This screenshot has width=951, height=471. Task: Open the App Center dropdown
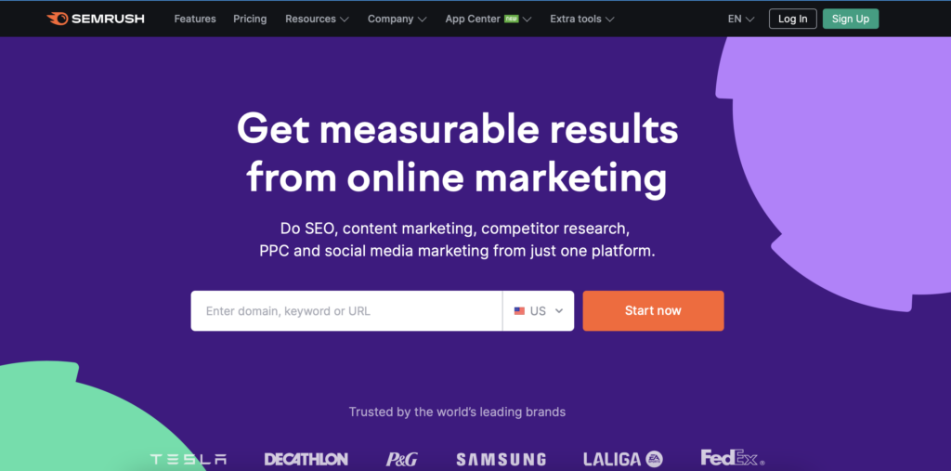[x=489, y=19]
